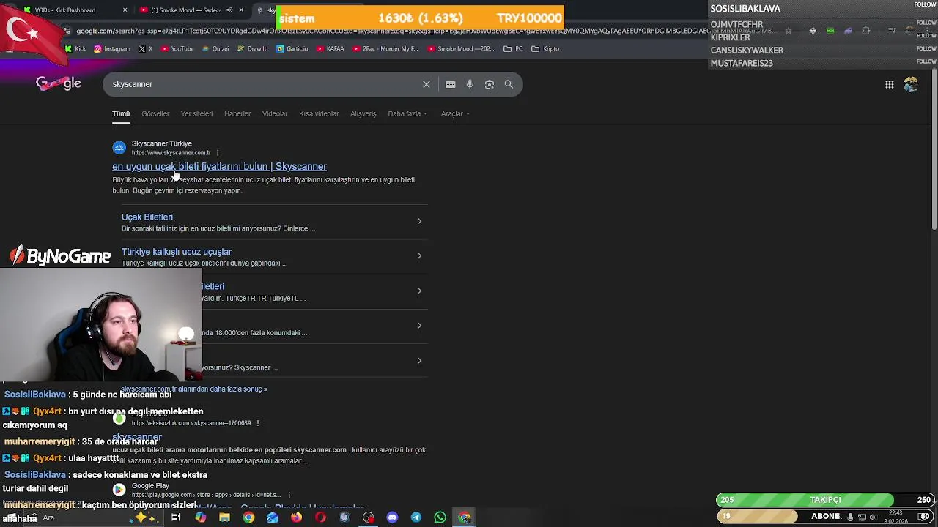The image size is (938, 527).
Task: Open the 2Pac - Murder My F... bookmark
Action: pos(385,48)
